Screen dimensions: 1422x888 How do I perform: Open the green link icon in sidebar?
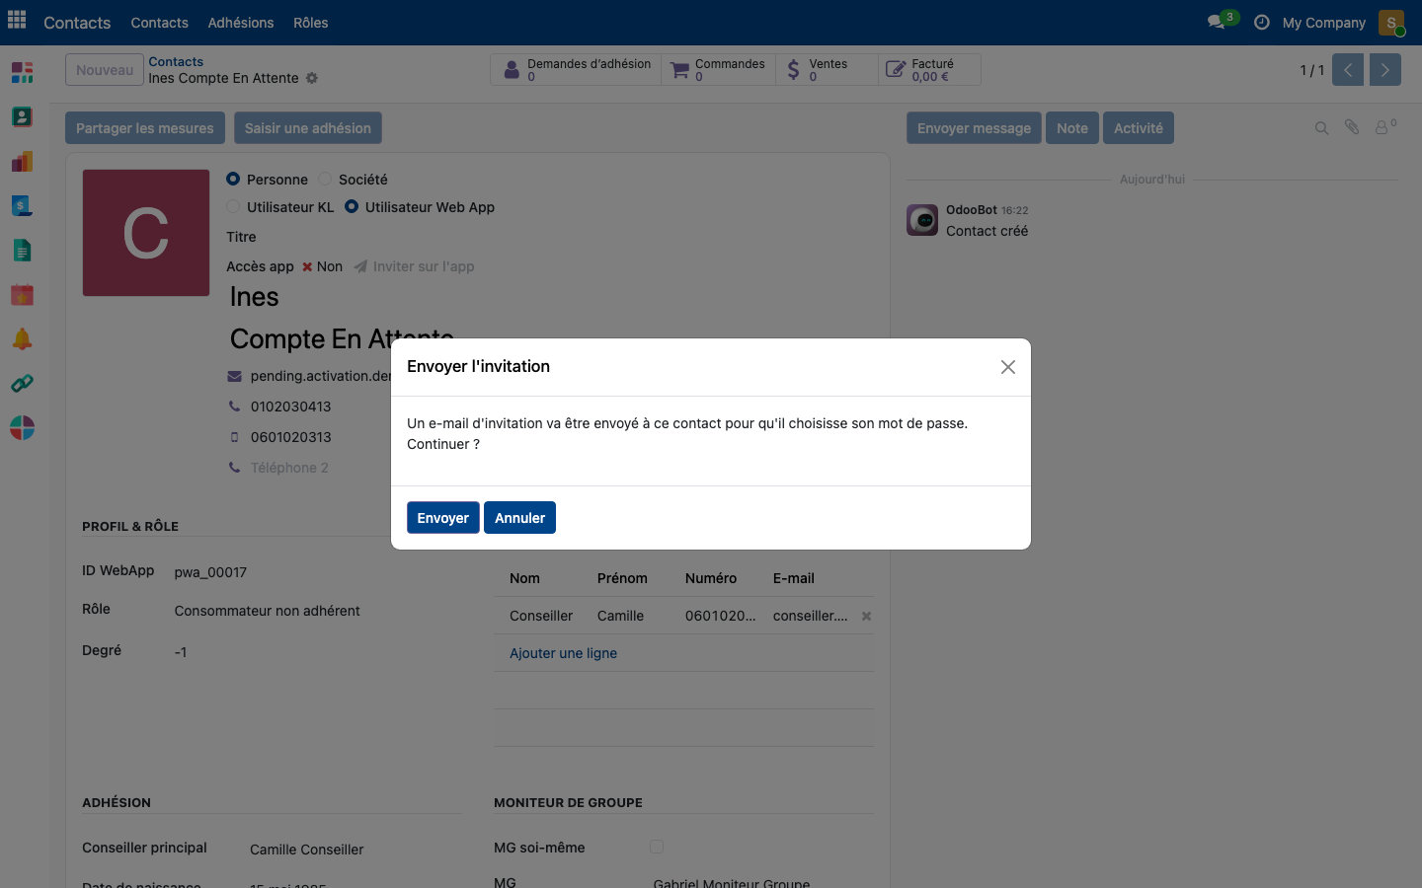[22, 383]
